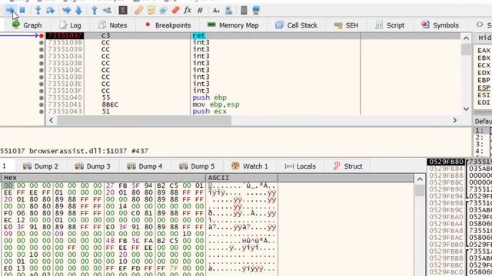Open the Patches bandage icon
492x276 pixels.
point(138,10)
